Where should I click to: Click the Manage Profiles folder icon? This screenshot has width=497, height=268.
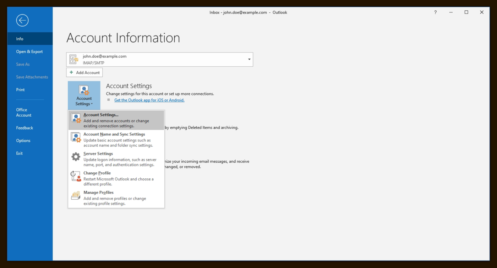pos(76,196)
